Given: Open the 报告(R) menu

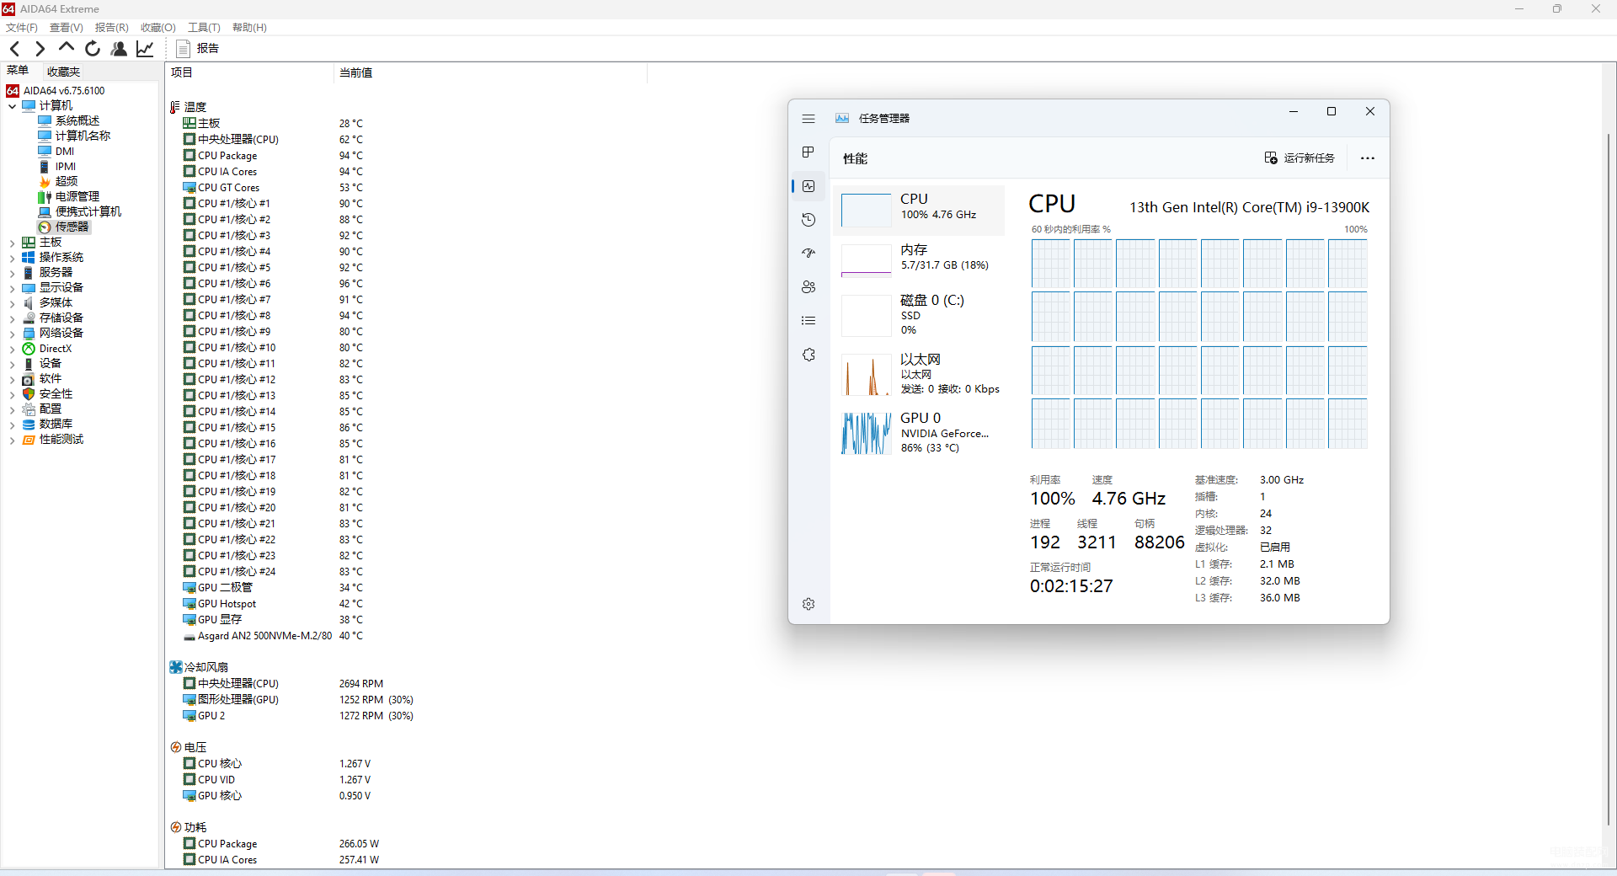Looking at the screenshot, I should (112, 28).
